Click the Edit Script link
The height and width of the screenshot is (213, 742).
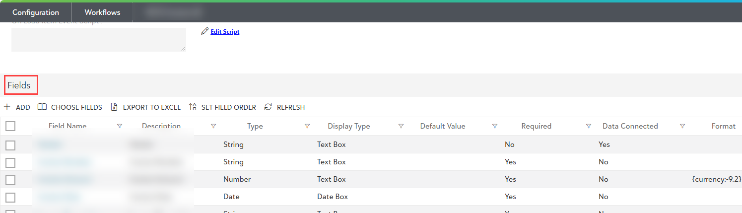[x=225, y=32]
